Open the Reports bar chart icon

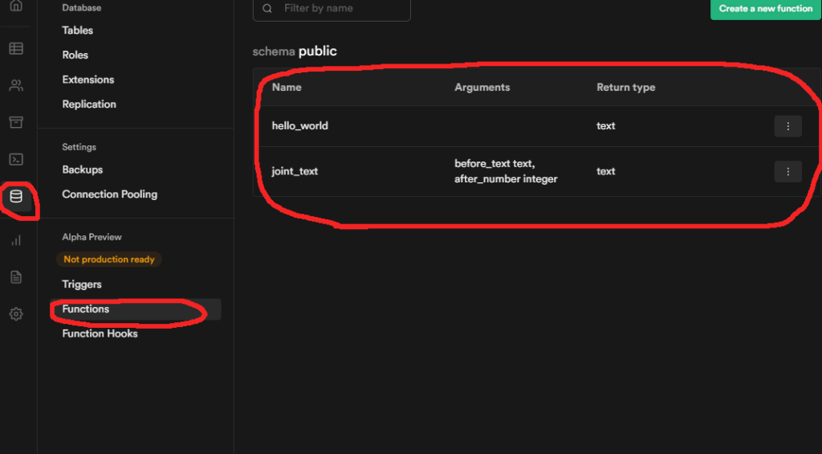(x=16, y=240)
